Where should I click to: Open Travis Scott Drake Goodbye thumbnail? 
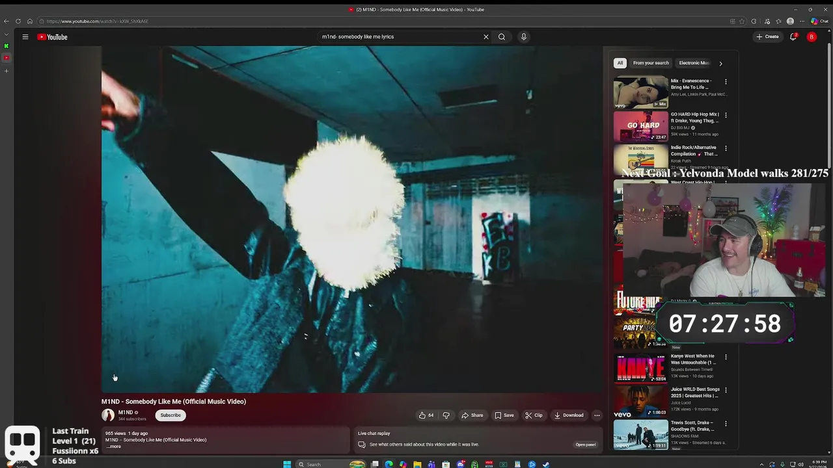click(641, 435)
